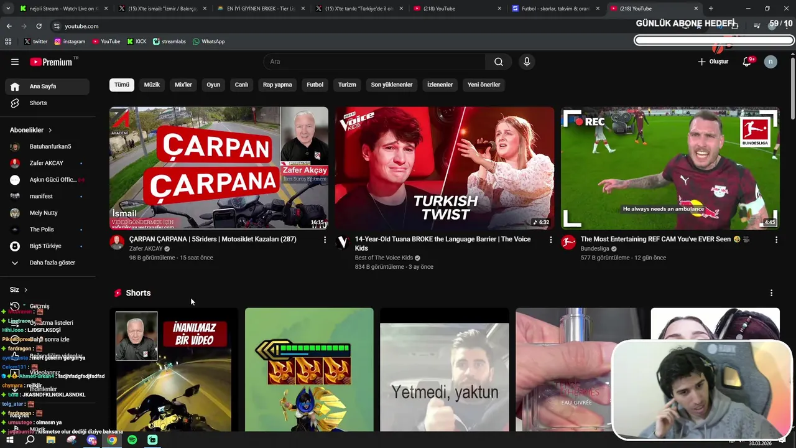Open WhatsApp bookmark

click(208, 42)
